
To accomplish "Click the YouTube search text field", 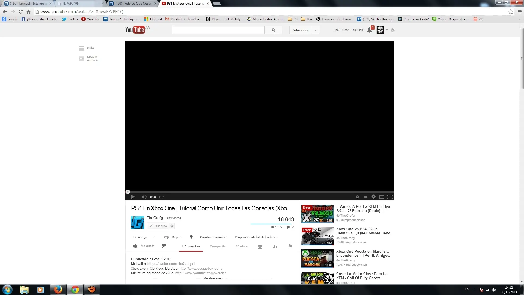I will 218,30.
